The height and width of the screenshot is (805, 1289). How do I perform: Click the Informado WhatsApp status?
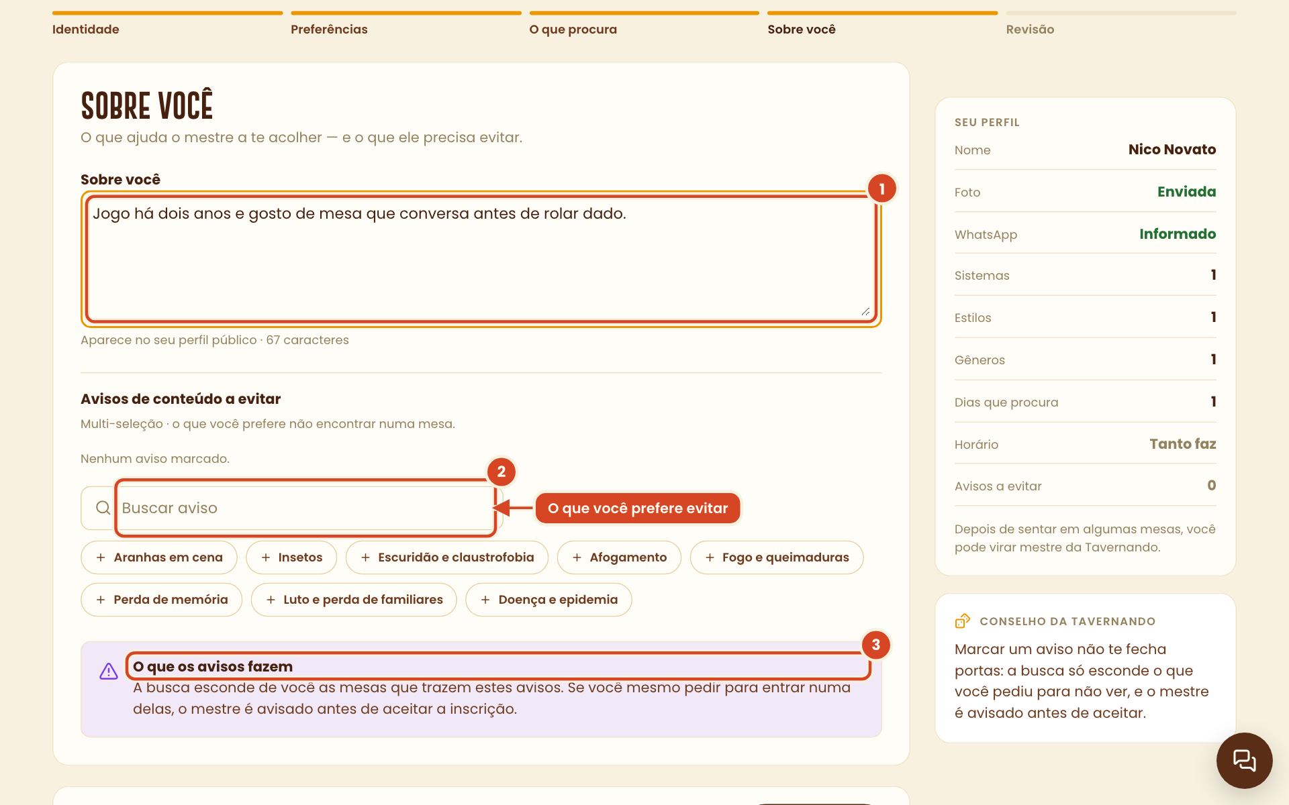point(1178,234)
